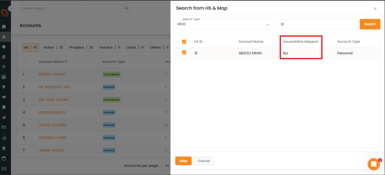Click the megaphone campaigns sidebar icon
This screenshot has width=385, height=175.
(4, 97)
